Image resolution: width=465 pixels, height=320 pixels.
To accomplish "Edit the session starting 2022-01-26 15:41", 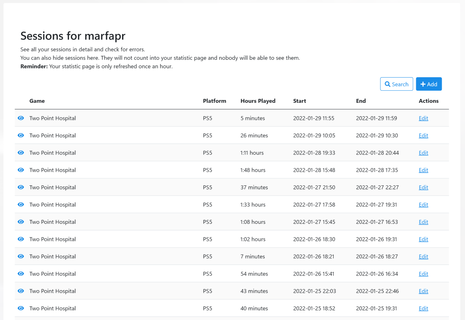I will point(424,274).
